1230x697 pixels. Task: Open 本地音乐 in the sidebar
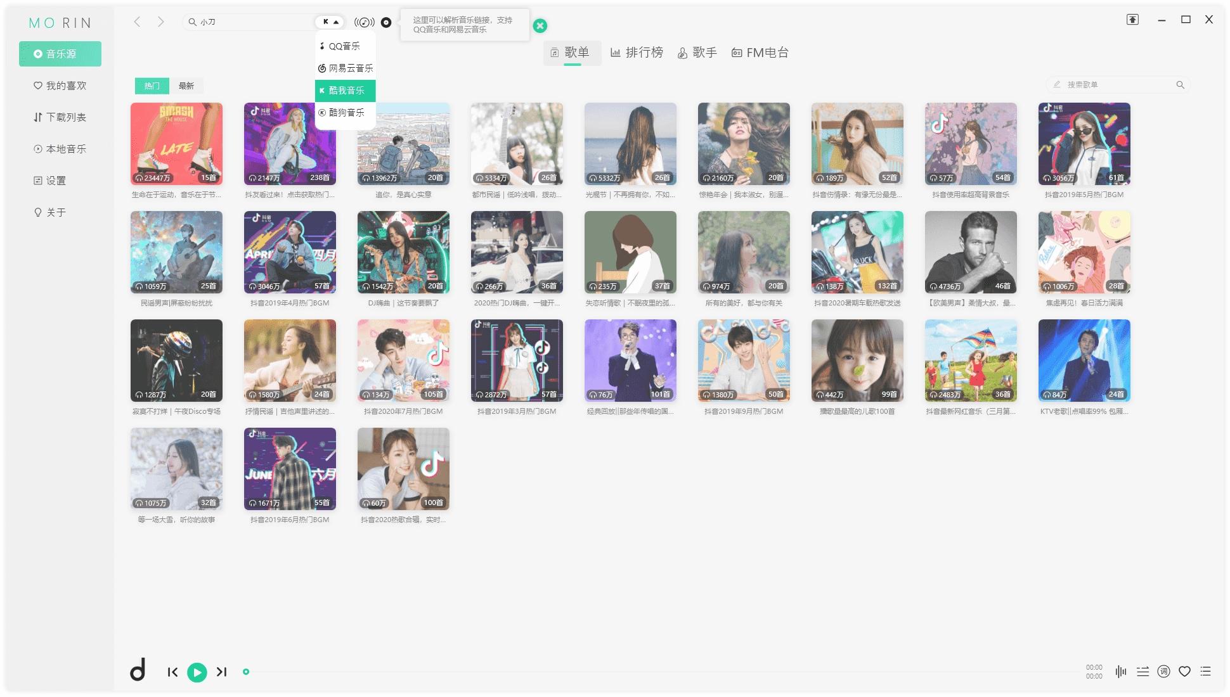click(60, 149)
